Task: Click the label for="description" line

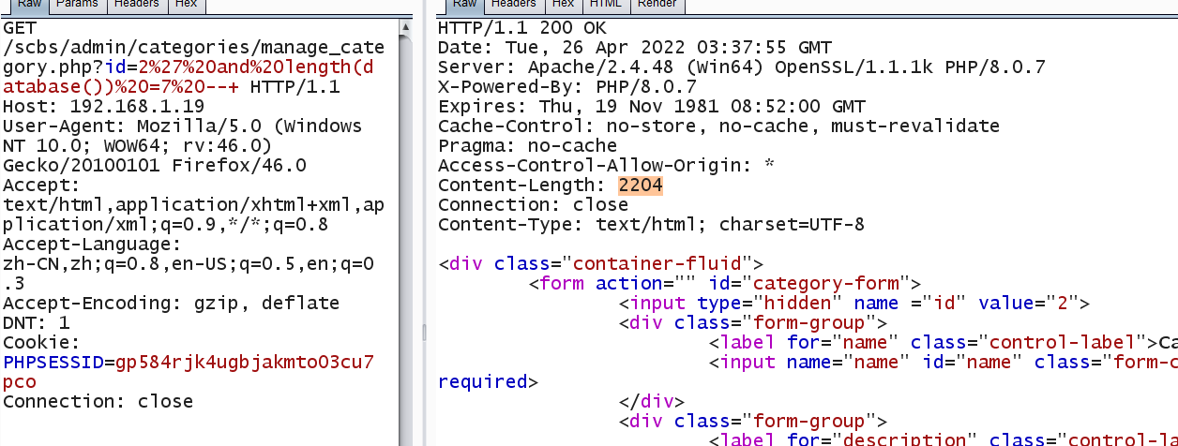Action: click(x=943, y=439)
